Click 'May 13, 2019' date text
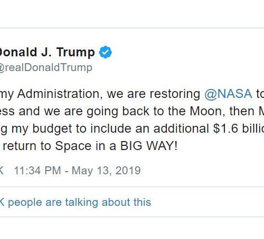264x239 pixels. click(106, 171)
